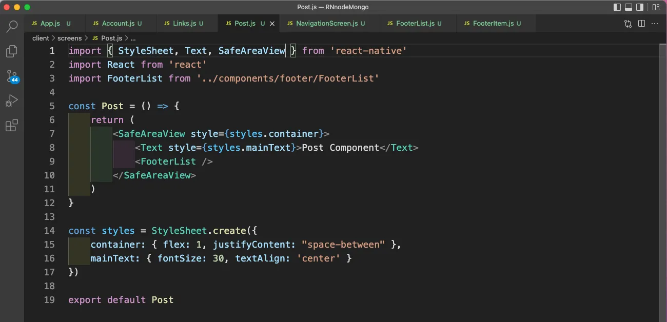Click the macOS green full-screen button

(x=27, y=7)
